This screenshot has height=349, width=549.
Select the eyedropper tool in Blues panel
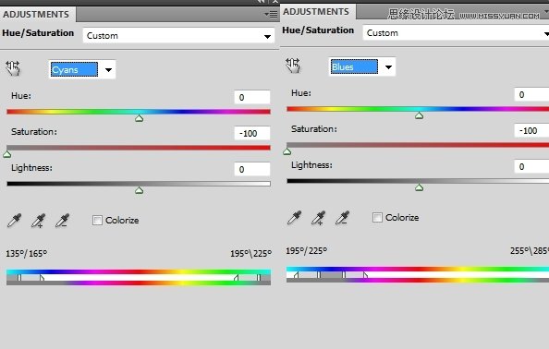point(295,218)
